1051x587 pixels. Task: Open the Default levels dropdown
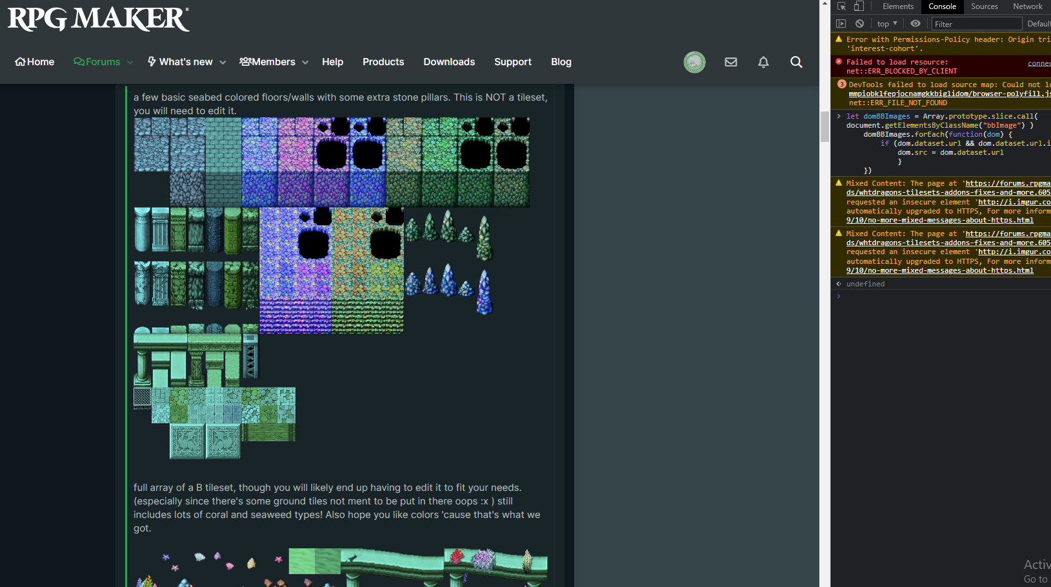1039,24
